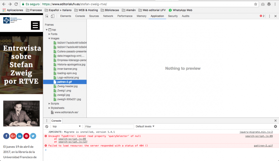Toggle the device toolbar icon
The width and height of the screenshot is (279, 161).
click(53, 16)
